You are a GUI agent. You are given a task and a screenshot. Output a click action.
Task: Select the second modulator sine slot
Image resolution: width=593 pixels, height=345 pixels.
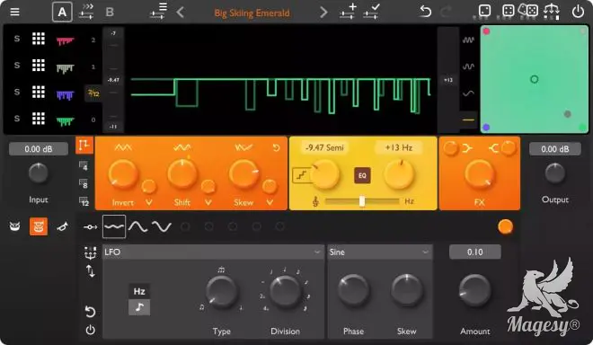(137, 226)
